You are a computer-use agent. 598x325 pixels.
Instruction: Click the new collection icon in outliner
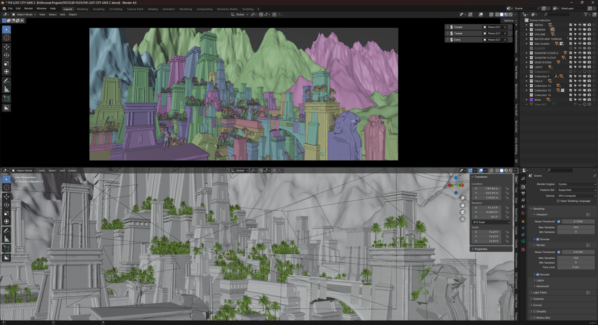click(594, 15)
